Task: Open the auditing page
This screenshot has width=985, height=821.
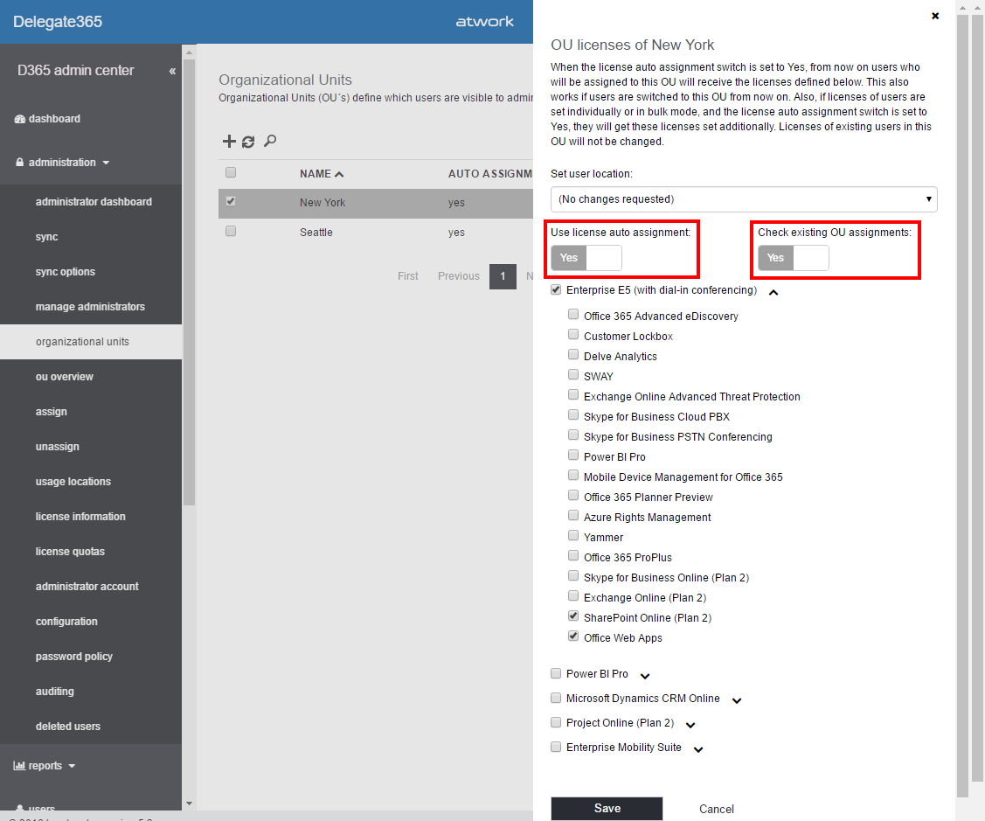Action: click(x=55, y=692)
